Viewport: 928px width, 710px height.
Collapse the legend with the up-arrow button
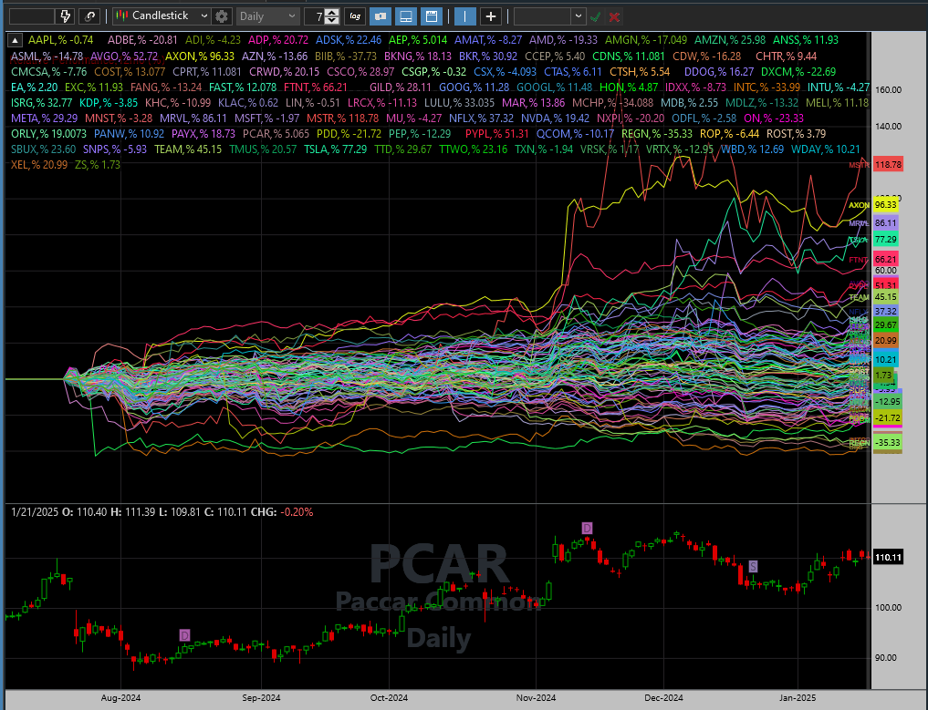(x=15, y=40)
